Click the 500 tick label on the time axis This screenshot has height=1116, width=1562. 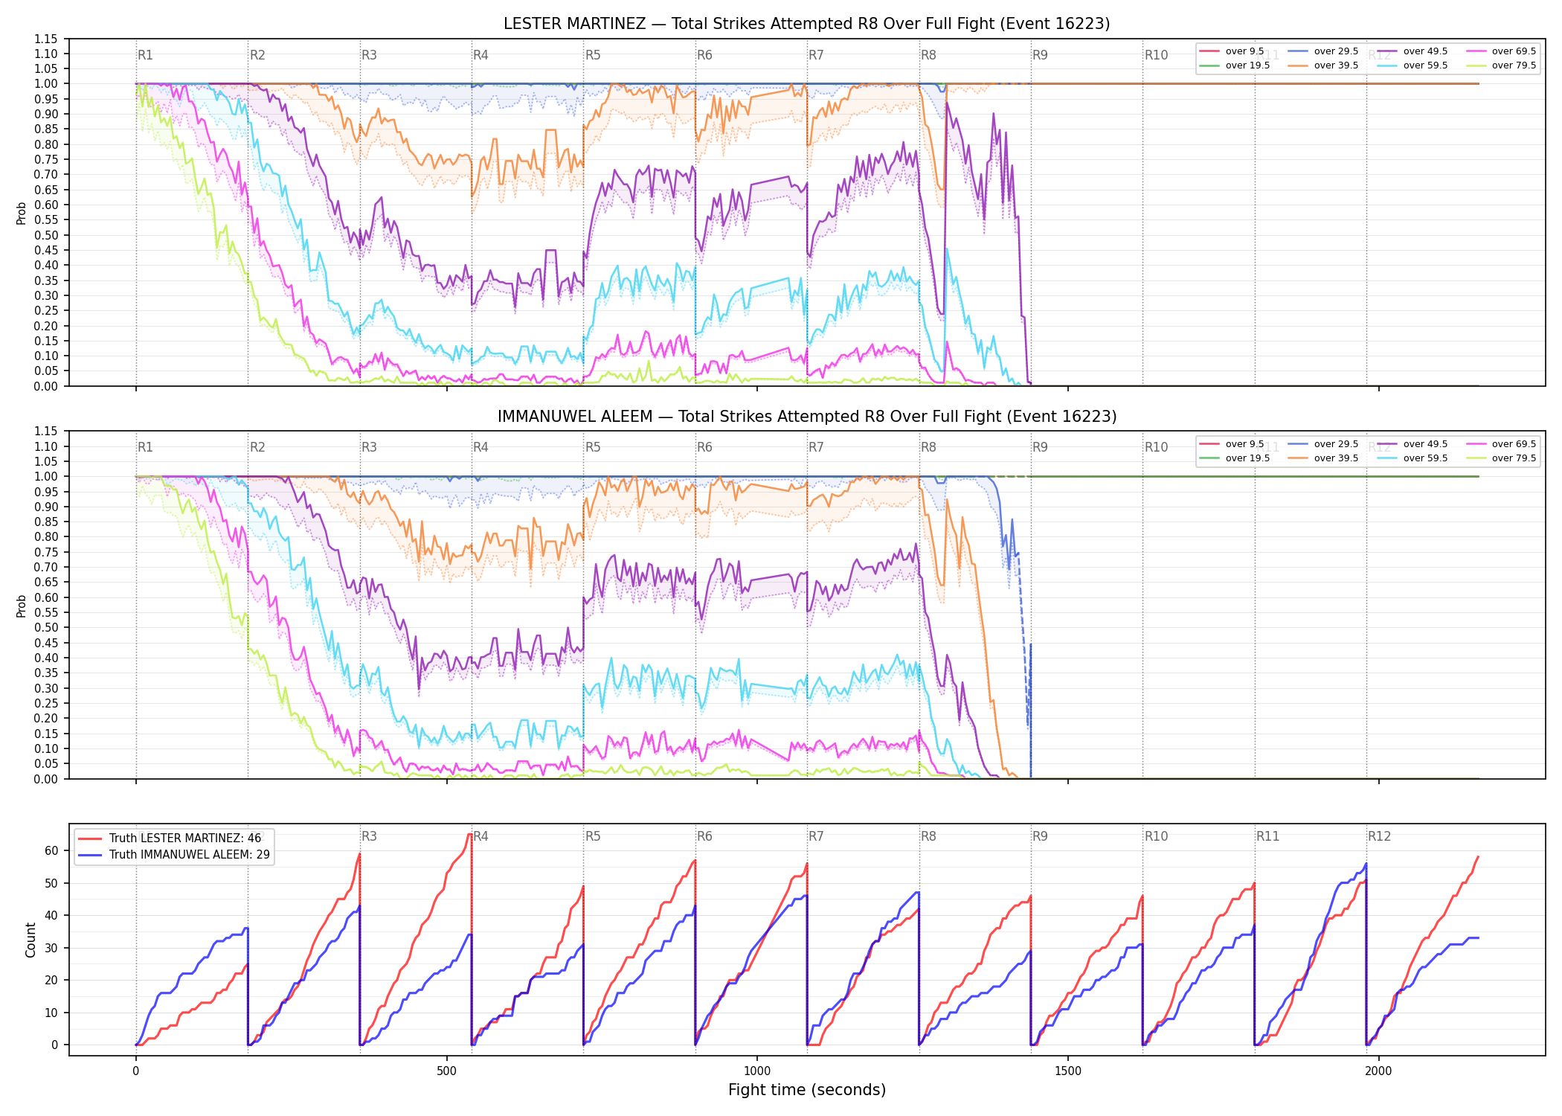coord(446,1071)
